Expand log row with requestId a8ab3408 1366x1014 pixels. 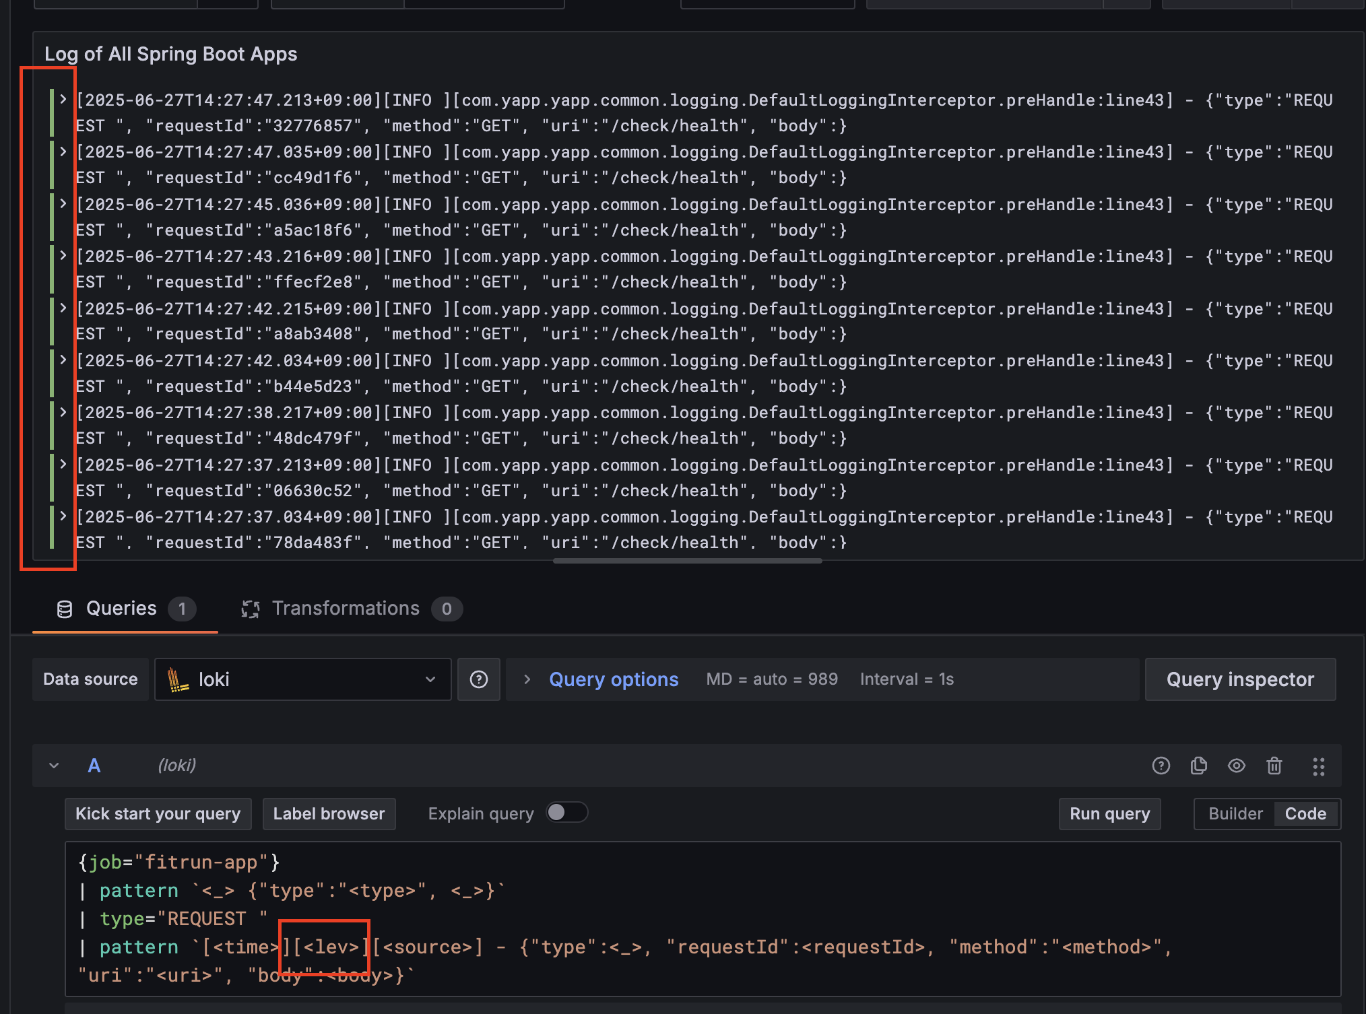coord(63,308)
